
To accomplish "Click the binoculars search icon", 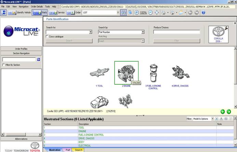I will click(x=123, y=13).
